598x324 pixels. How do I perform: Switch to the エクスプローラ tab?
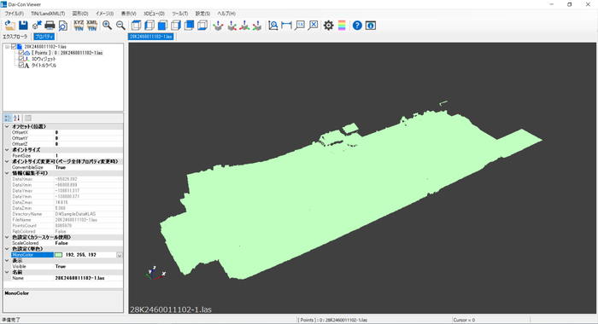(15, 37)
